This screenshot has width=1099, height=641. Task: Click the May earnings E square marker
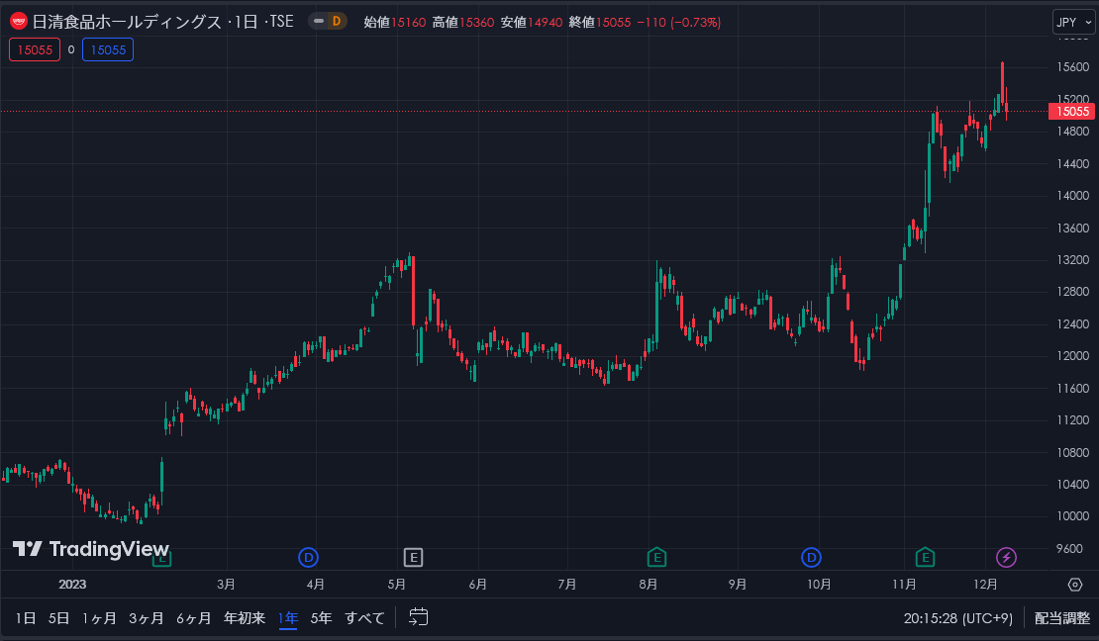pyautogui.click(x=414, y=558)
